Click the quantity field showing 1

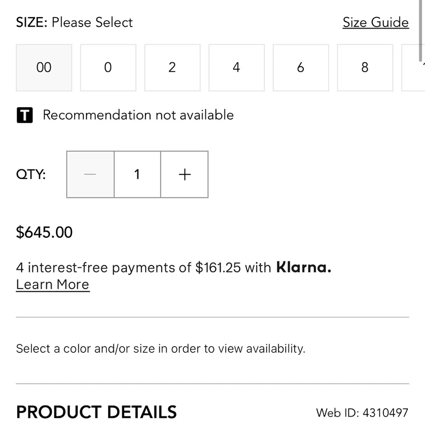point(137,174)
